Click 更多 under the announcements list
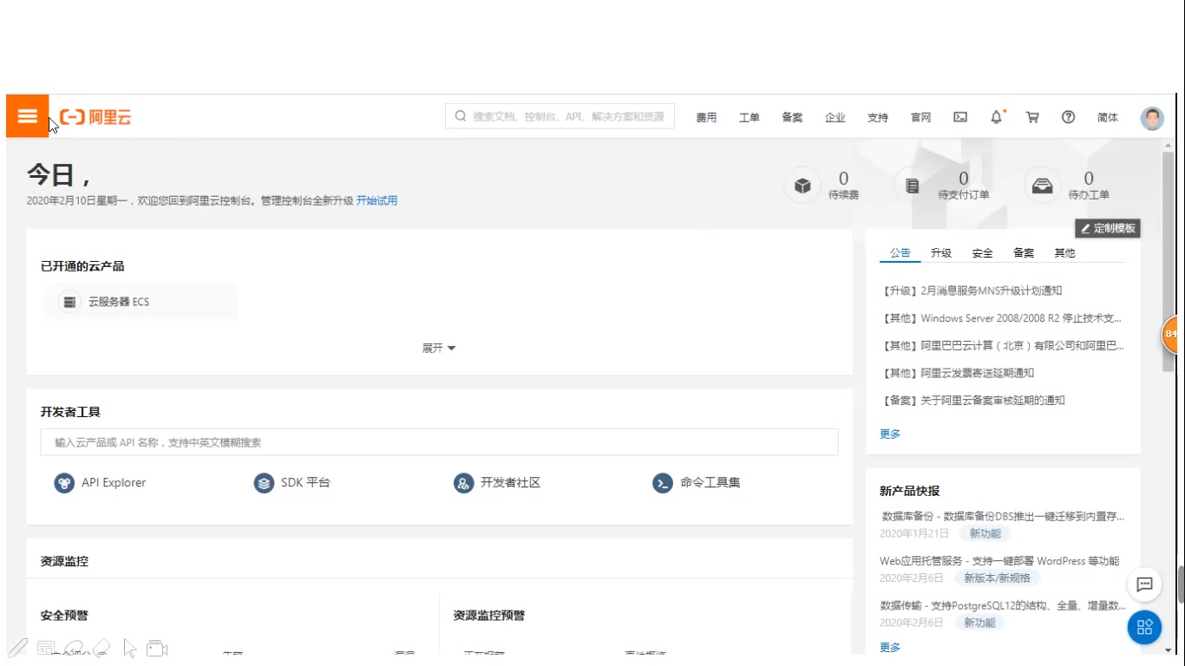 [x=890, y=434]
